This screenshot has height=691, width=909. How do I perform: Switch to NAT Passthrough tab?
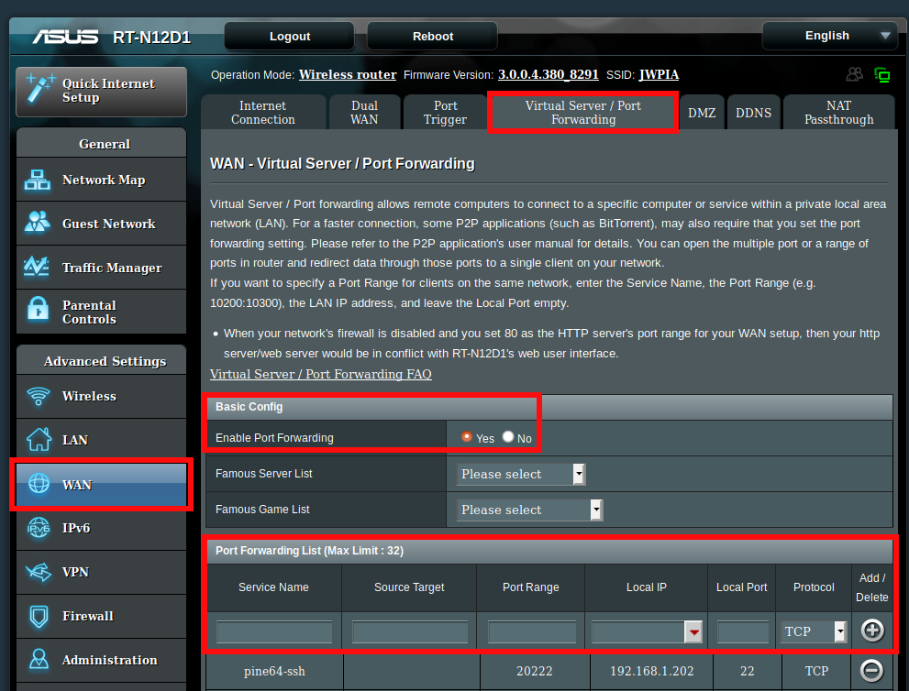pyautogui.click(x=838, y=113)
